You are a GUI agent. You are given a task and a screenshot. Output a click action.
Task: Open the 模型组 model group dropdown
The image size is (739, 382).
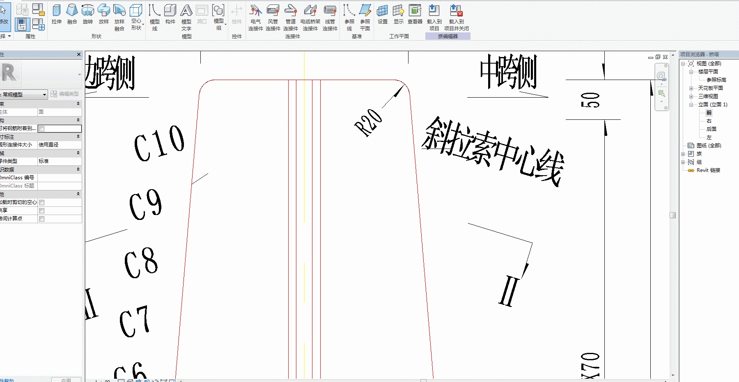[219, 17]
